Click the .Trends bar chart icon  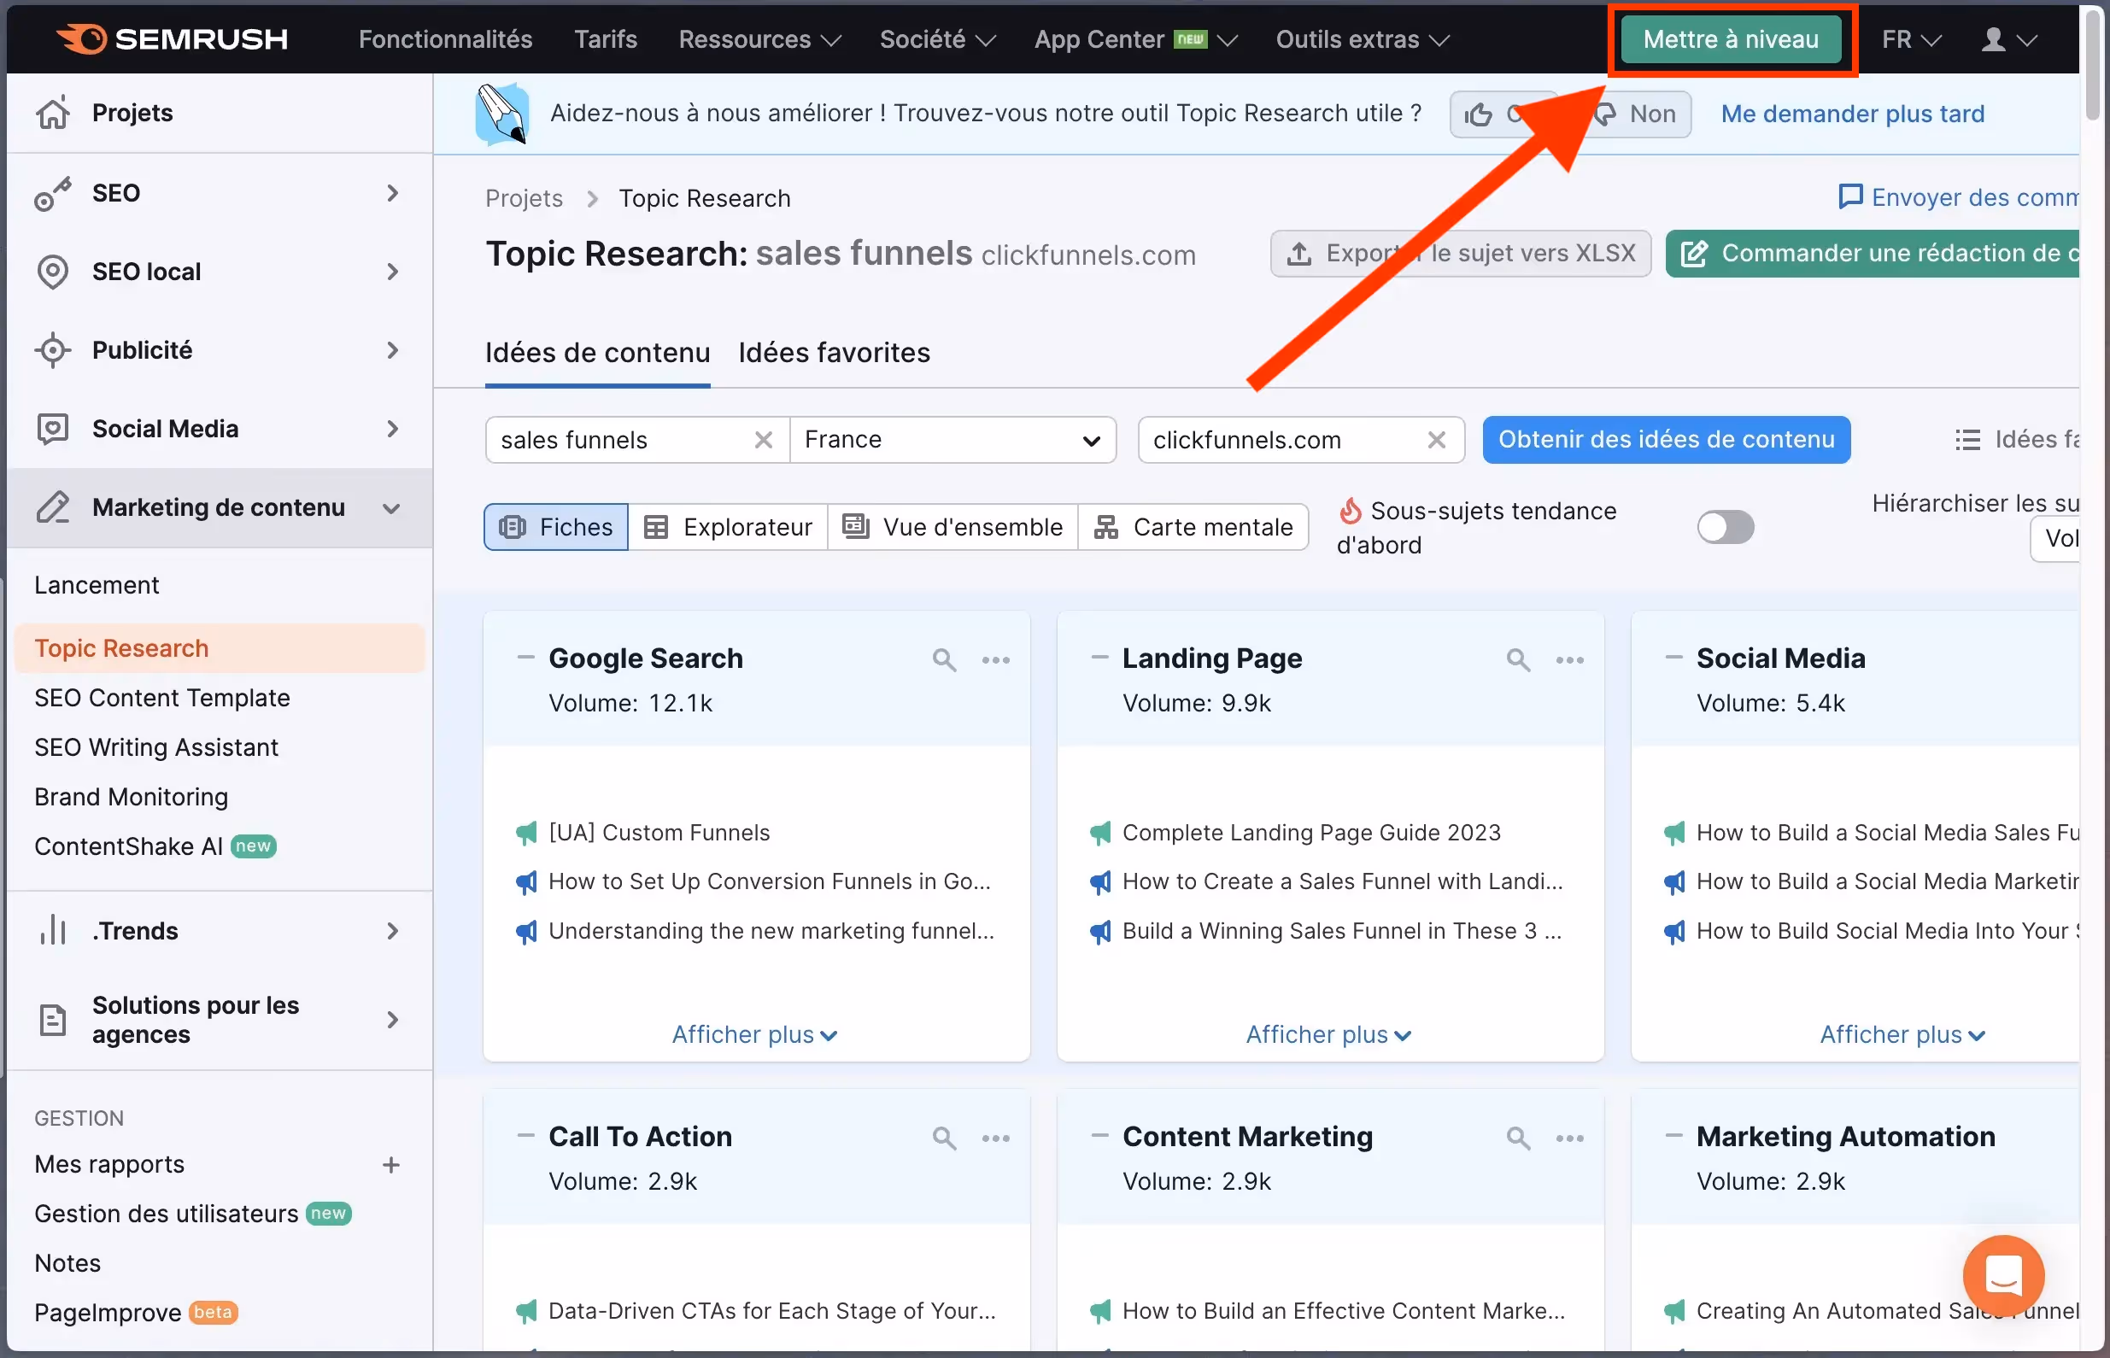pyautogui.click(x=52, y=930)
